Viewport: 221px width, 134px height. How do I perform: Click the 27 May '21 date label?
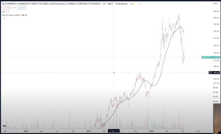pos(114,131)
